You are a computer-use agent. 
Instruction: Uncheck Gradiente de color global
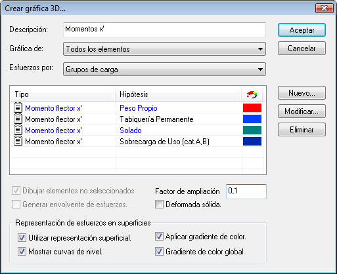coord(159,252)
